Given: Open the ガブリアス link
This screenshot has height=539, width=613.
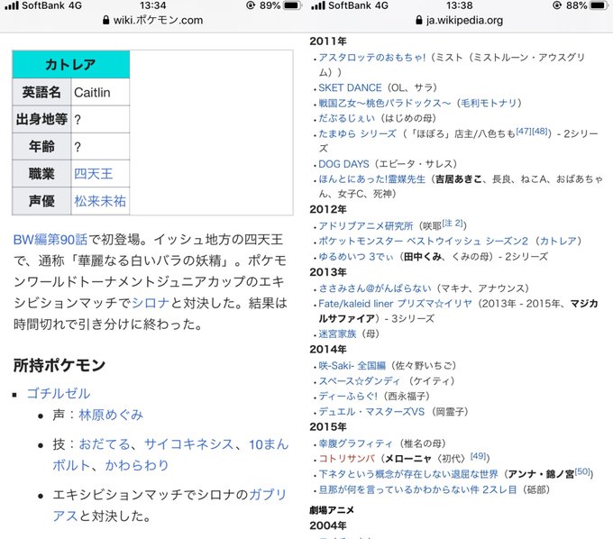Looking at the screenshot, I should pos(268,495).
